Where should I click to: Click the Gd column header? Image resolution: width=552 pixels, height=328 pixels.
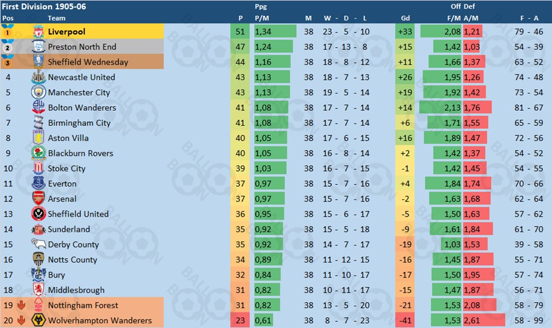[x=405, y=18]
